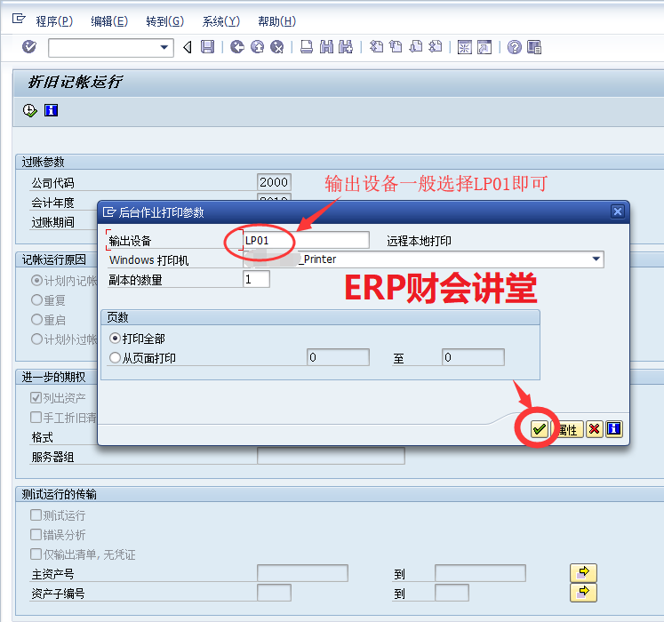Click the Find Next binoculars icon
Viewport: 664px width, 622px height.
pyautogui.click(x=346, y=46)
